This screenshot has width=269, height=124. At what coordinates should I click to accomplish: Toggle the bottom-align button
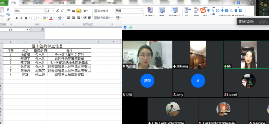tap(78, 11)
